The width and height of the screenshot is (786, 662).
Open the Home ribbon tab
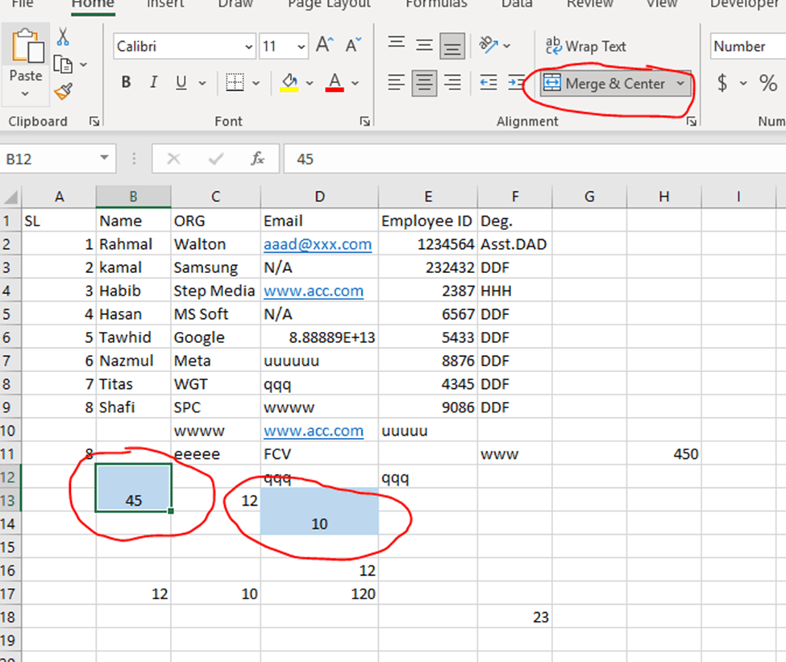coord(94,4)
